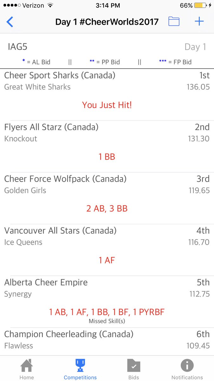Switch to the Bids tab

point(133,369)
